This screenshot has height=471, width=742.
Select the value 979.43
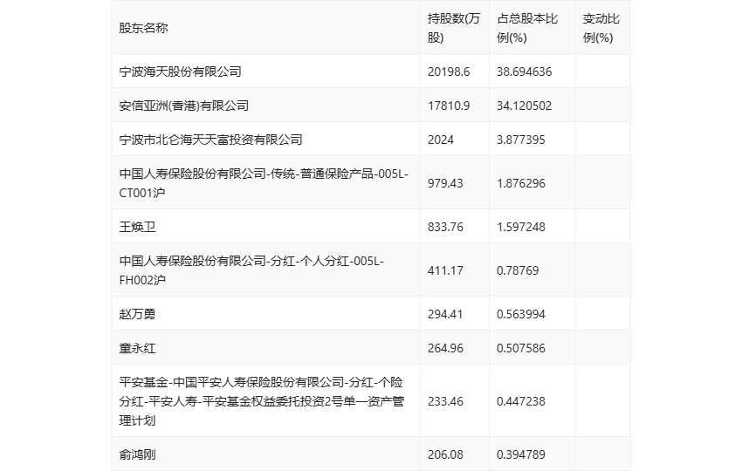(x=445, y=183)
